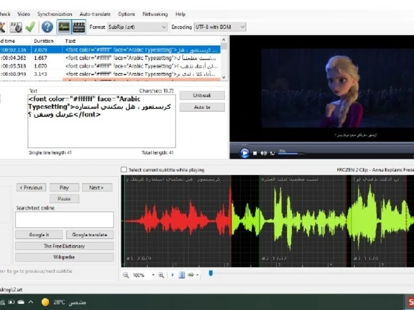Open the Networking menu

[155, 14]
